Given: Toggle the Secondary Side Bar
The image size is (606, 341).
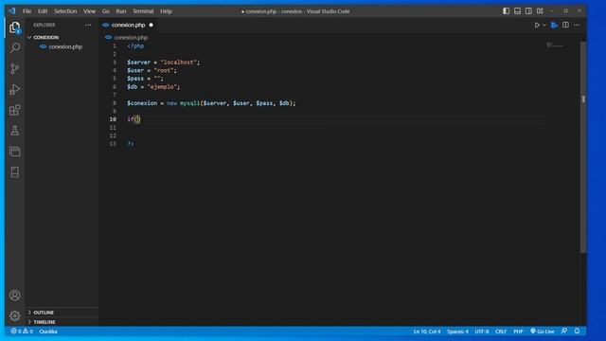Looking at the screenshot, I should click(528, 10).
